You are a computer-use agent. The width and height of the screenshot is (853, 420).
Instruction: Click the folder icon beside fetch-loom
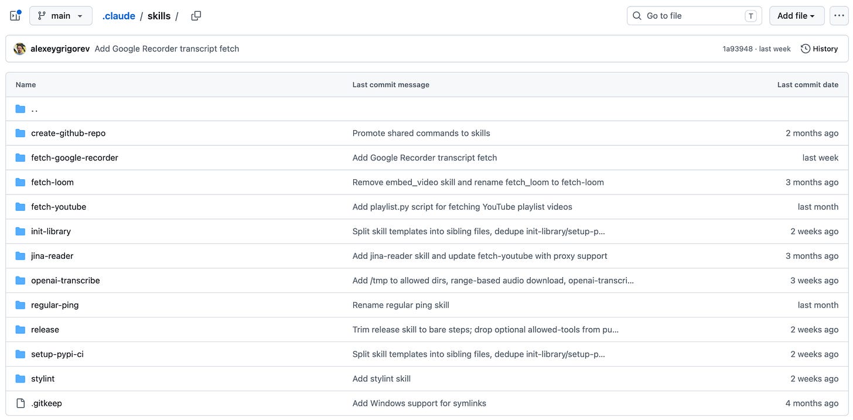pyautogui.click(x=21, y=182)
